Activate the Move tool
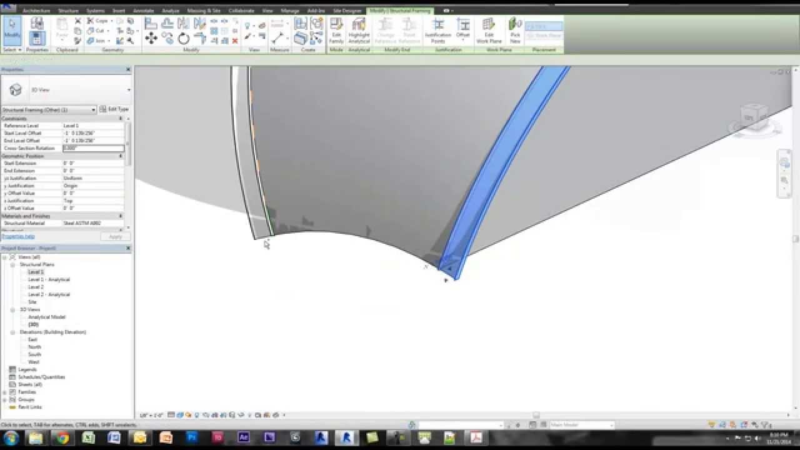The width and height of the screenshot is (800, 450). click(151, 37)
